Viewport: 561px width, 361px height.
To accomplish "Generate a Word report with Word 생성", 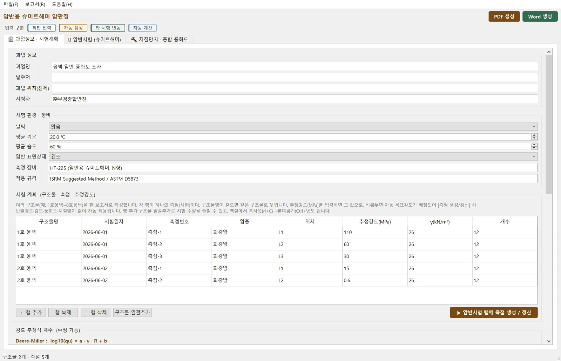I will tap(540, 16).
